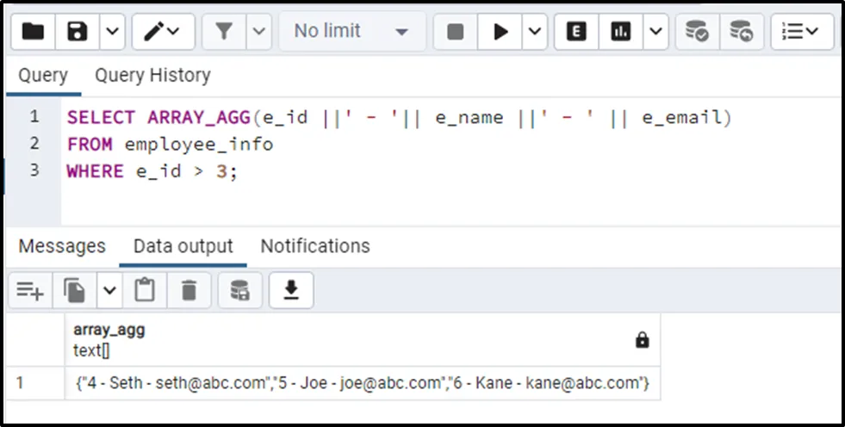The image size is (845, 427).
Task: Download results with the download arrow button
Action: 291,291
